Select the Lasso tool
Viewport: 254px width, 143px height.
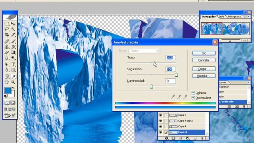point(7,29)
